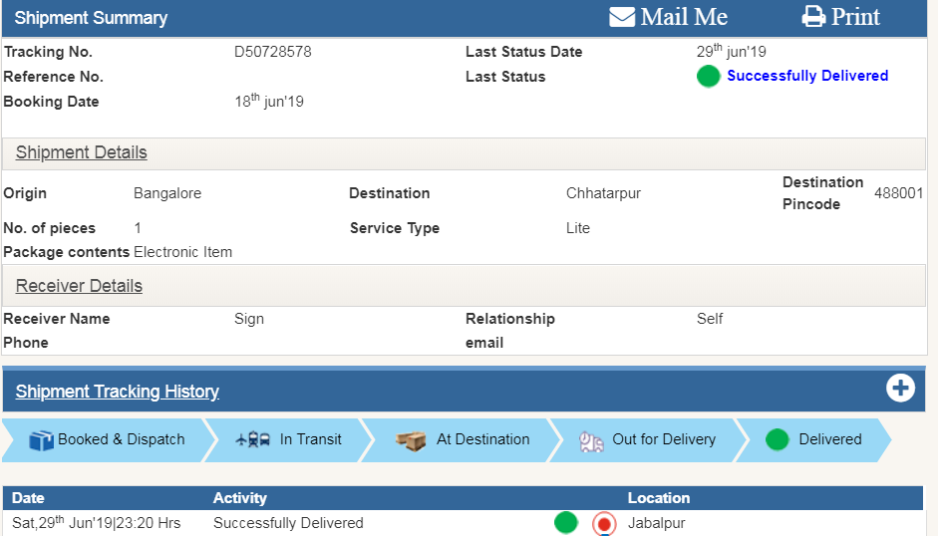Collapse the Receiver Details section header
This screenshot has height=536, width=938.
point(79,287)
